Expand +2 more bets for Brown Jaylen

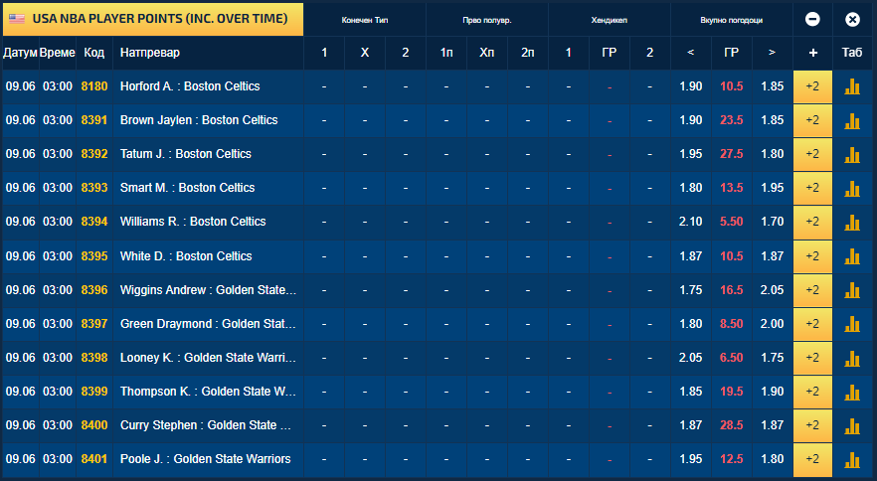812,120
